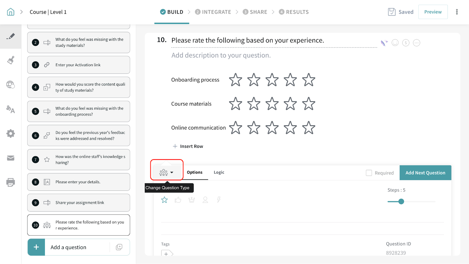This screenshot has width=469, height=264.
Task: Enable the Required checkbox
Action: click(369, 173)
